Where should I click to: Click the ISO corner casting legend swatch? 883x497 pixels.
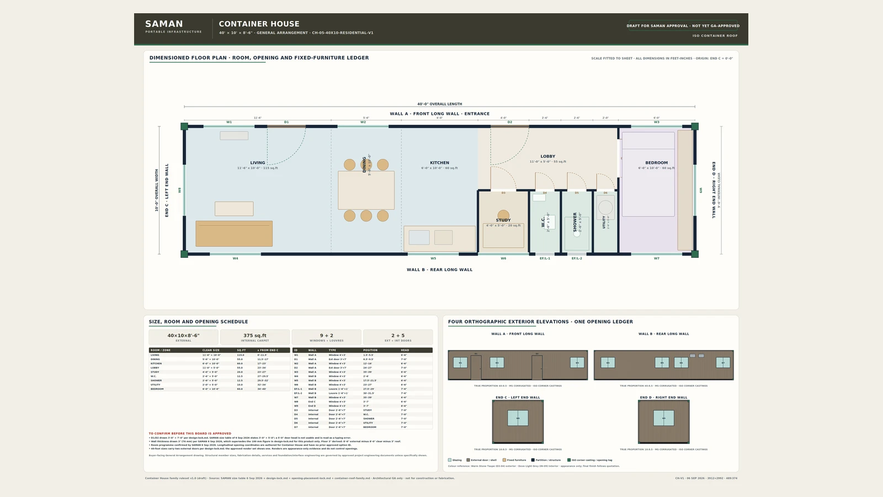click(x=569, y=460)
